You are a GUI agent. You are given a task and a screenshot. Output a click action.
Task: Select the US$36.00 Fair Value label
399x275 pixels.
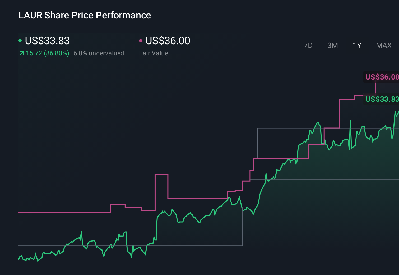click(x=168, y=41)
